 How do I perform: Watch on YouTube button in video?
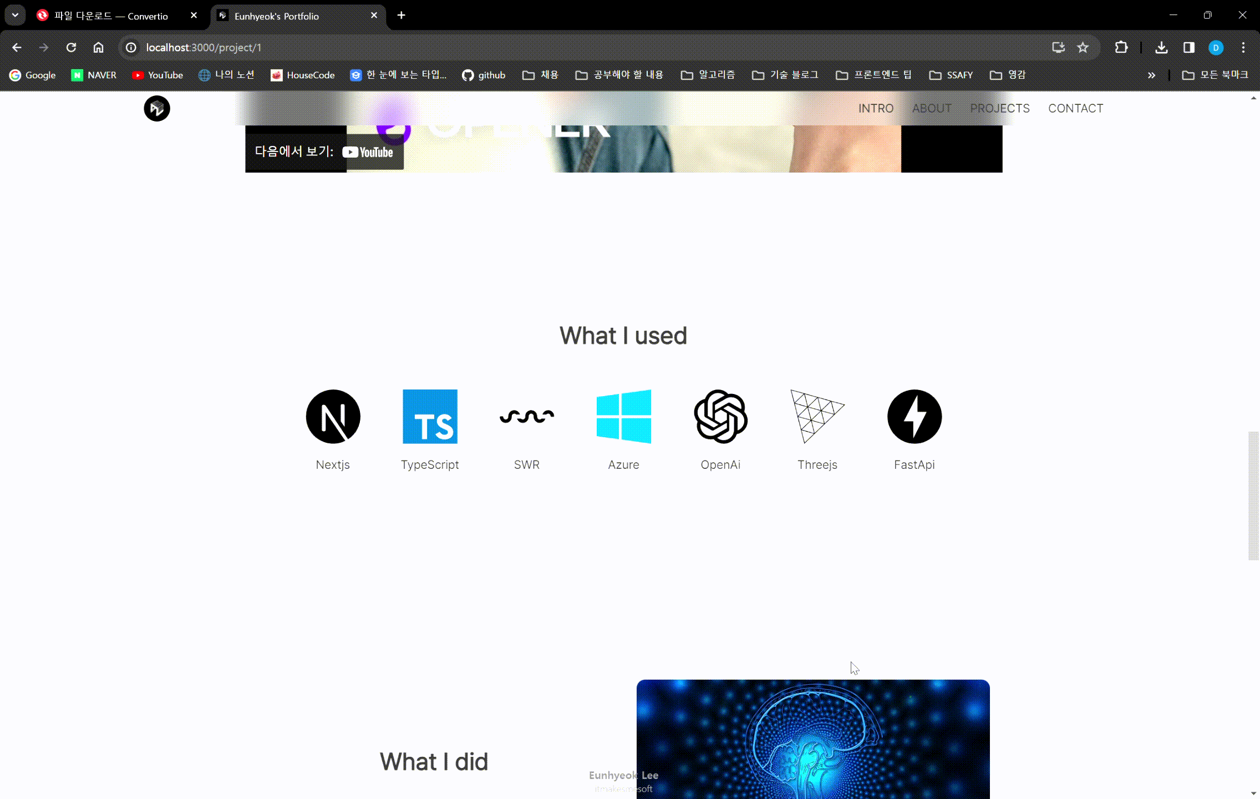[x=324, y=152]
